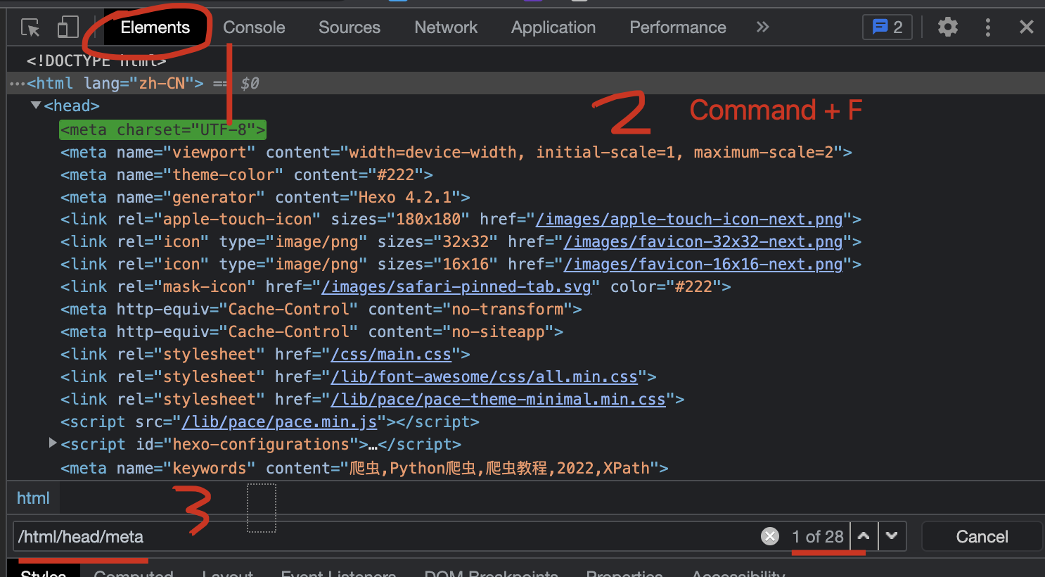Click the /html/head/meta search field
The image size is (1045, 577).
pos(385,537)
